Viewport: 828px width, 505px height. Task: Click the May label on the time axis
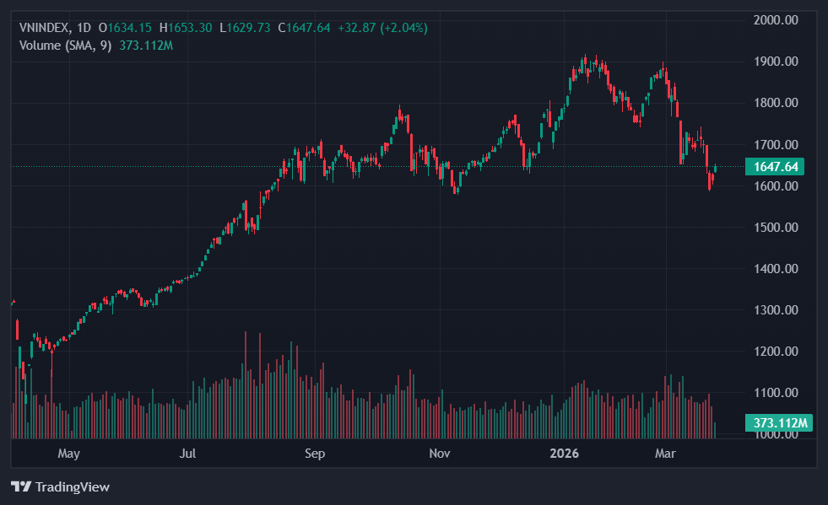coord(68,454)
